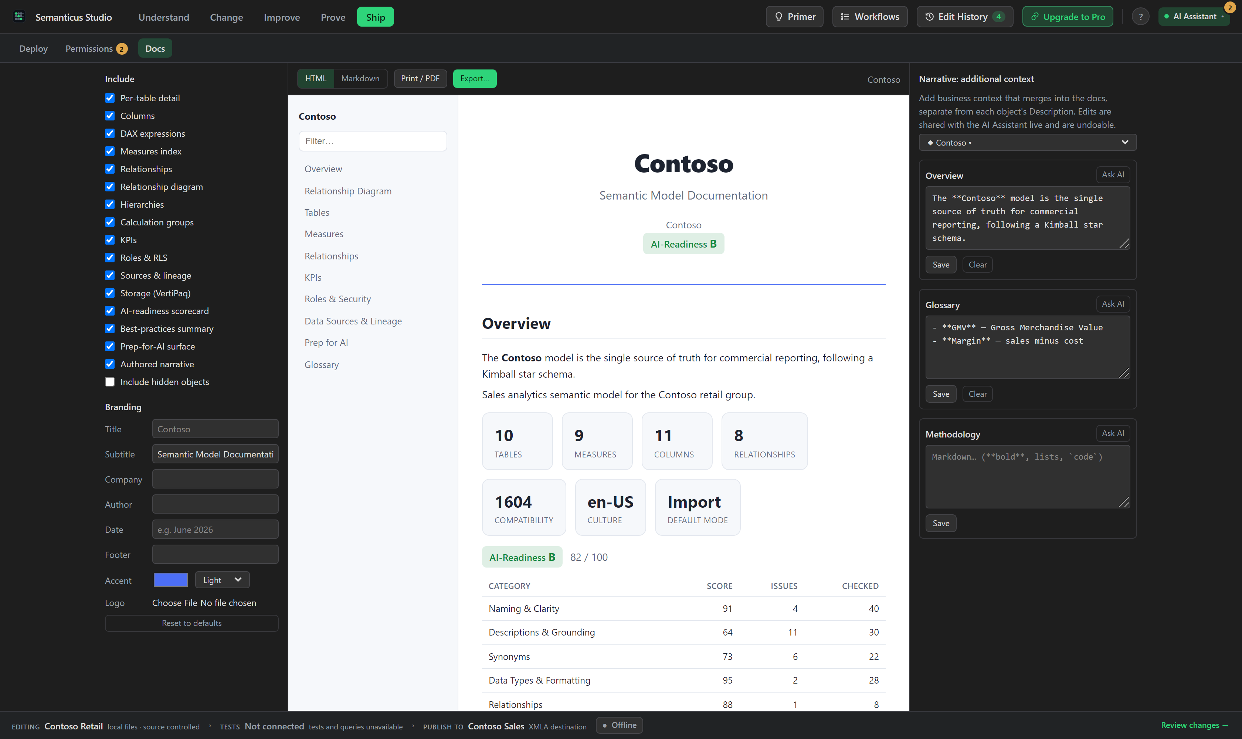Image resolution: width=1242 pixels, height=739 pixels.
Task: Click the Methodology markdown textarea
Action: (x=1027, y=477)
